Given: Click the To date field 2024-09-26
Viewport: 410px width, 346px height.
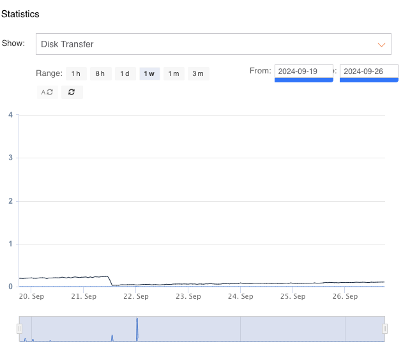Looking at the screenshot, I should pyautogui.click(x=368, y=71).
